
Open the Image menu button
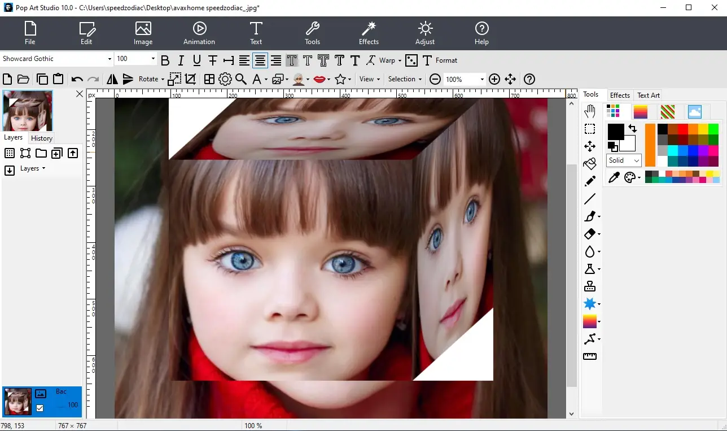(143, 33)
